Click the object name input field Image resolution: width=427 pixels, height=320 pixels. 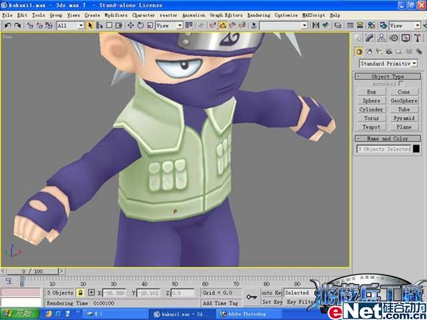coord(384,149)
